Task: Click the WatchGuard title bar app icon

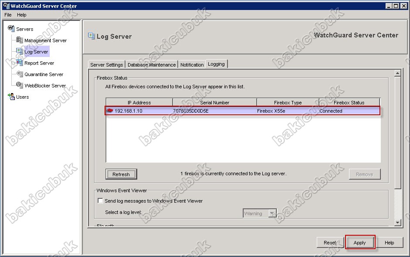Action: pyautogui.click(x=6, y=6)
